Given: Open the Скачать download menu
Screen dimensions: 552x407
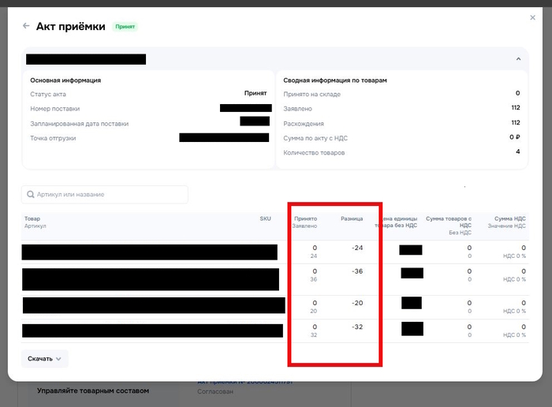Looking at the screenshot, I should pyautogui.click(x=44, y=359).
